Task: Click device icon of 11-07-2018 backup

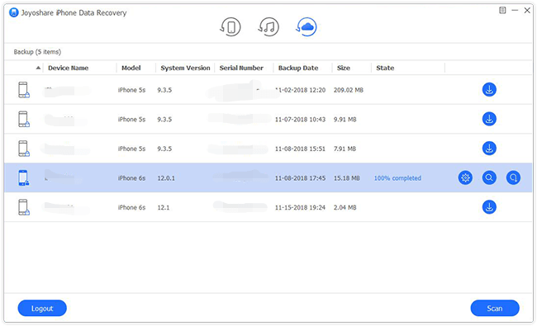Action: 24,119
